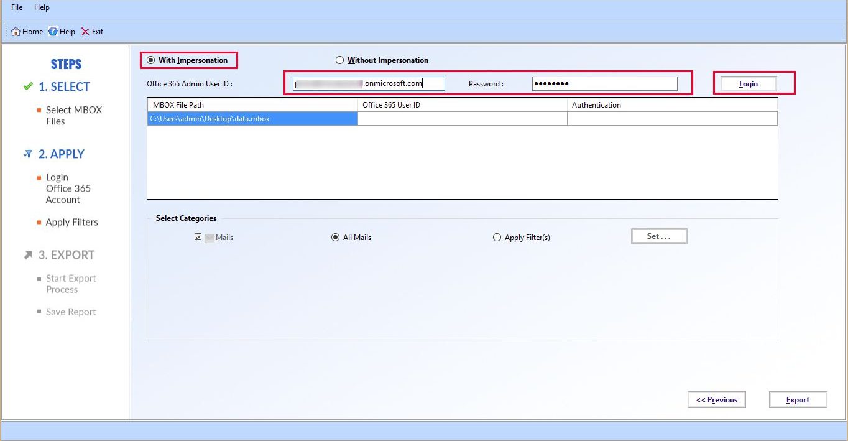Click the MBOX File Path column header
Image resolution: width=848 pixels, height=441 pixels.
click(252, 105)
